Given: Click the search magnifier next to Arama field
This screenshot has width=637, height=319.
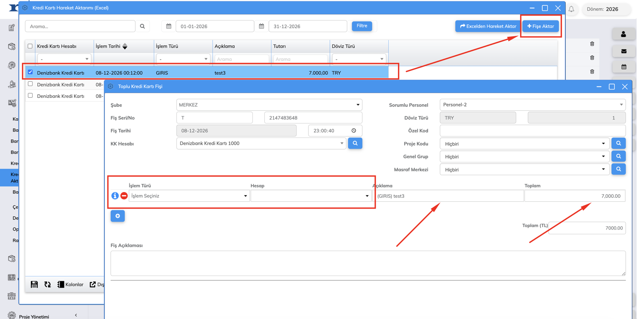Looking at the screenshot, I should click(x=143, y=27).
